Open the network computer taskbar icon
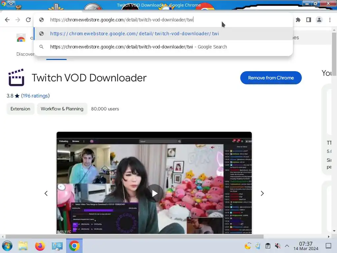 pyautogui.click(x=57, y=246)
